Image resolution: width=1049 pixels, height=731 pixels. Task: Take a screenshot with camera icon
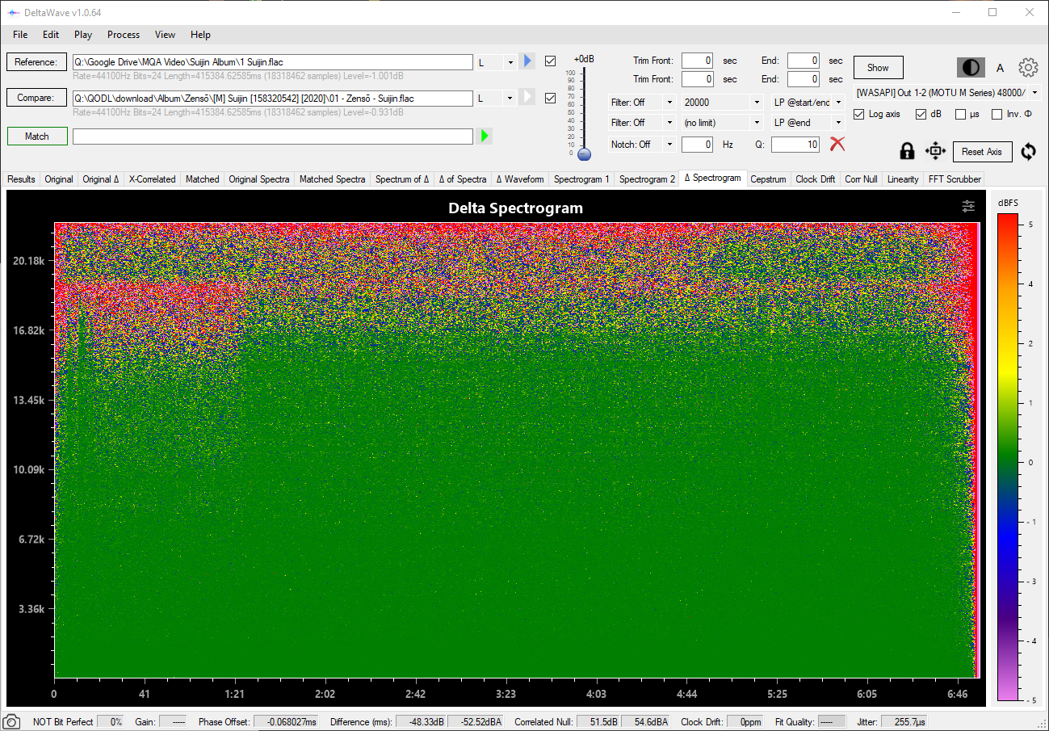[x=11, y=721]
